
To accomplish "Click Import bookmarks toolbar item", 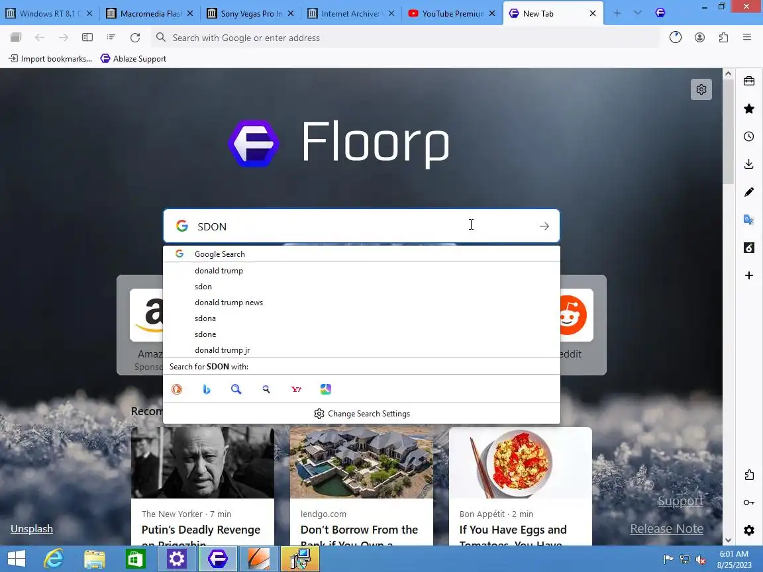I will (50, 59).
